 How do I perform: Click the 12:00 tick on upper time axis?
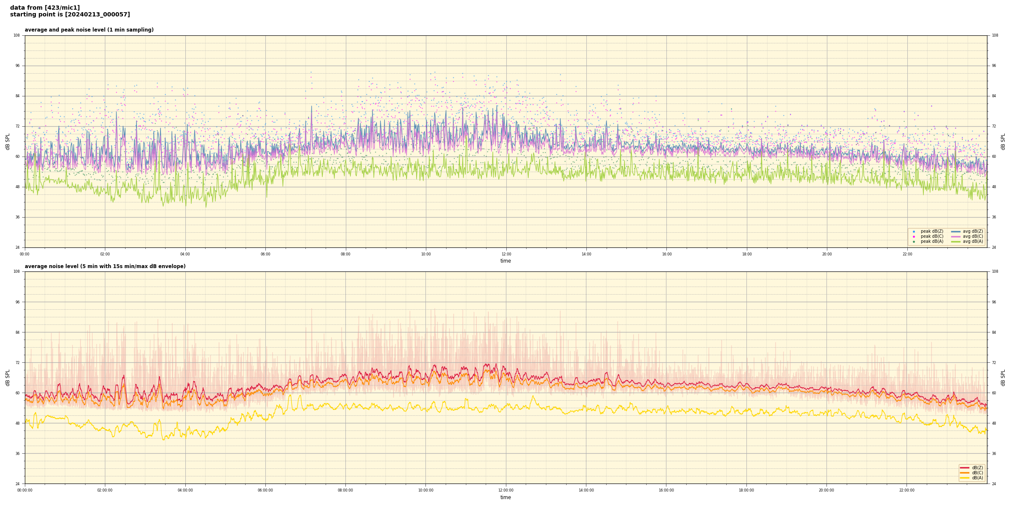coord(506,254)
